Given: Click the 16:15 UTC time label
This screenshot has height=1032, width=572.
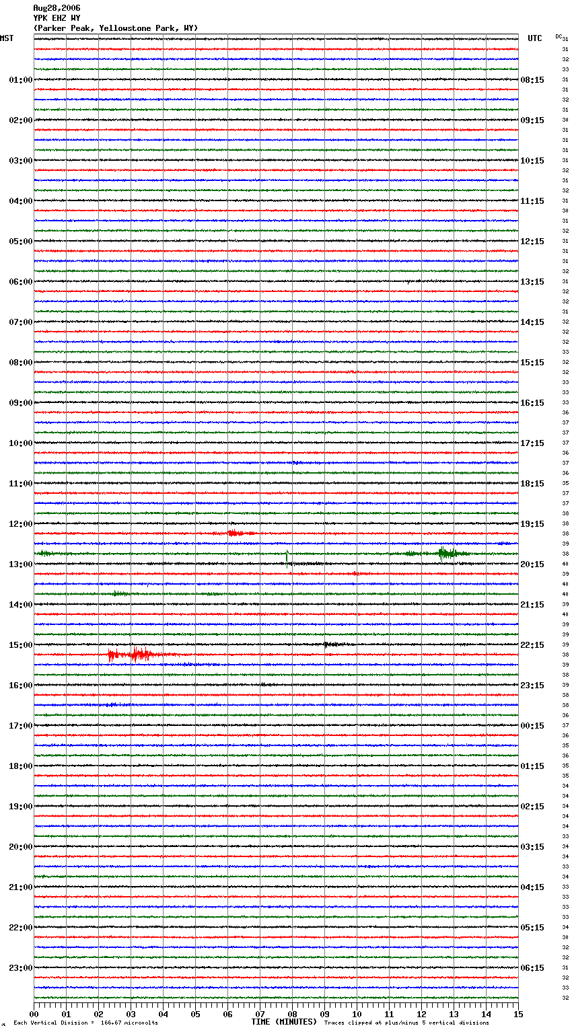Looking at the screenshot, I should [532, 403].
